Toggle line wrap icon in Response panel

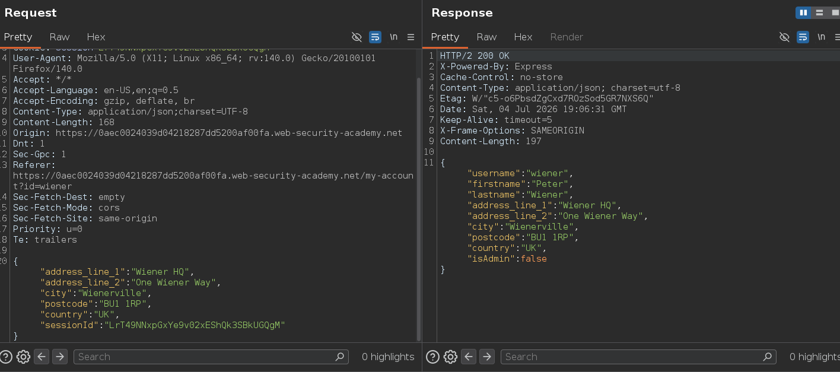coord(803,37)
